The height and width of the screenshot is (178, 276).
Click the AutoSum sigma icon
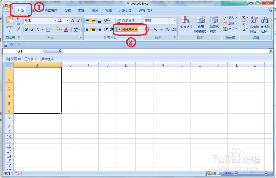[x=244, y=18]
